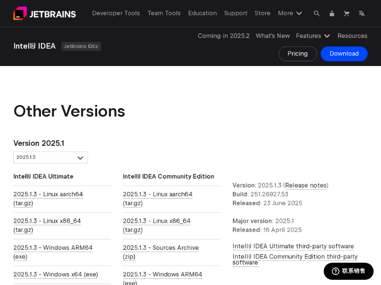Expand the More menu
The height and width of the screenshot is (285, 381).
click(x=290, y=13)
